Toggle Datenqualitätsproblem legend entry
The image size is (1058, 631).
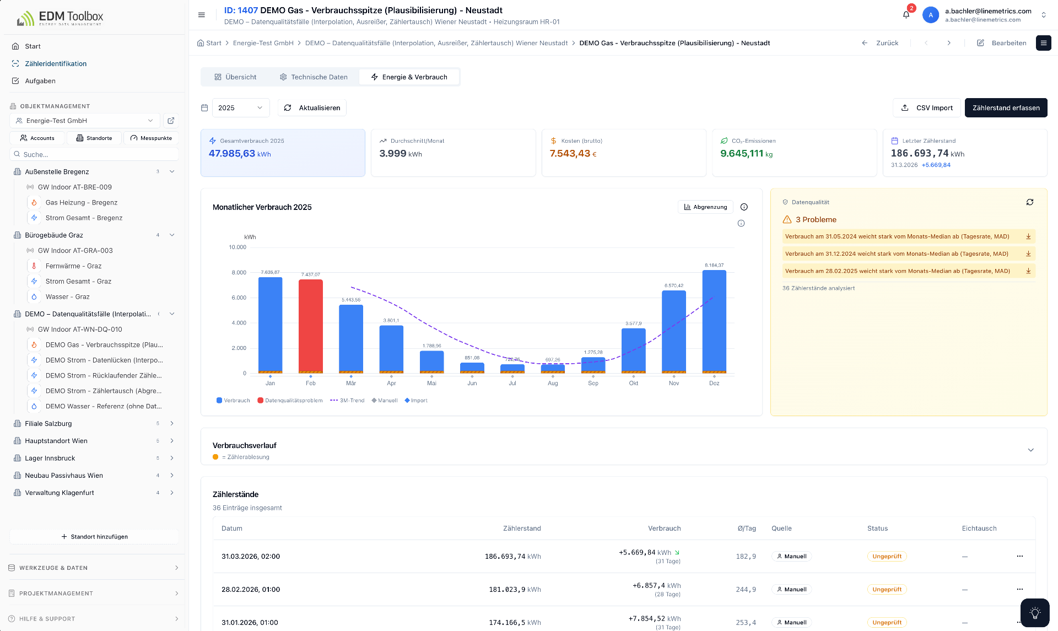click(290, 401)
